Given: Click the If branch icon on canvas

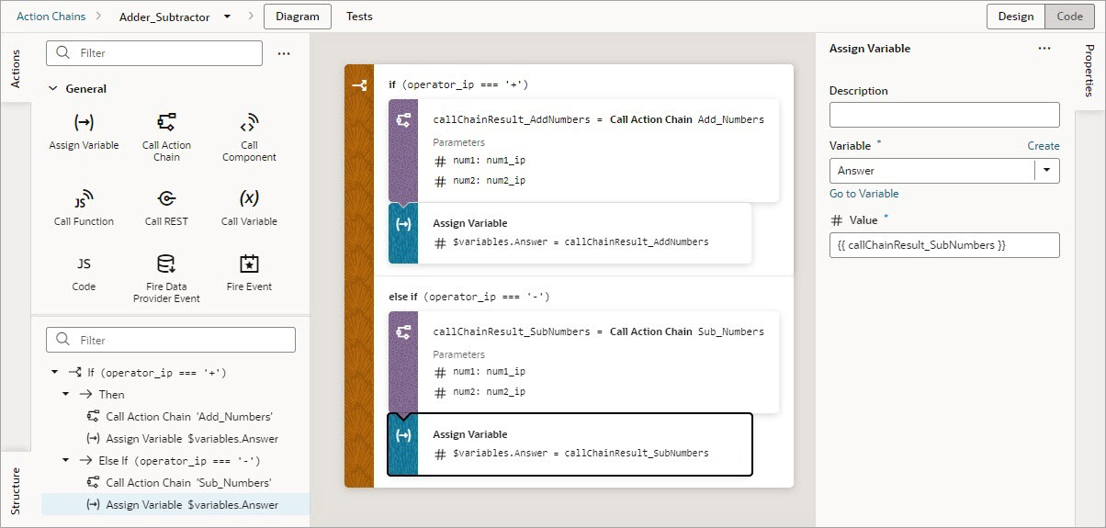Looking at the screenshot, I should [x=359, y=85].
